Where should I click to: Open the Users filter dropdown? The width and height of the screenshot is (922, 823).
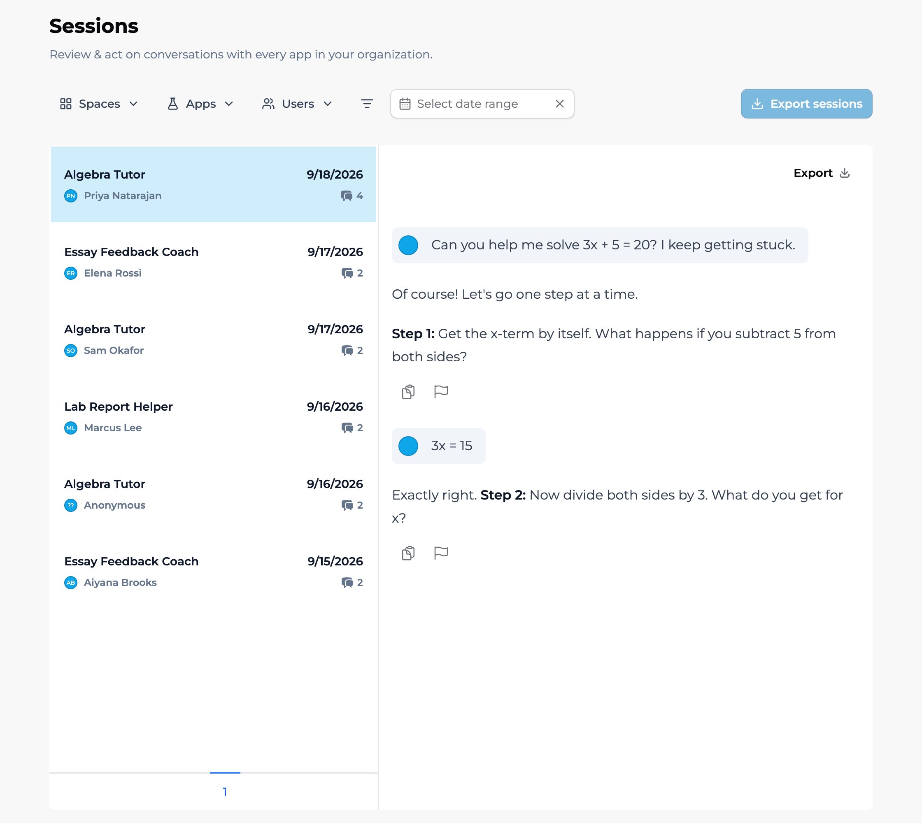[x=297, y=104]
